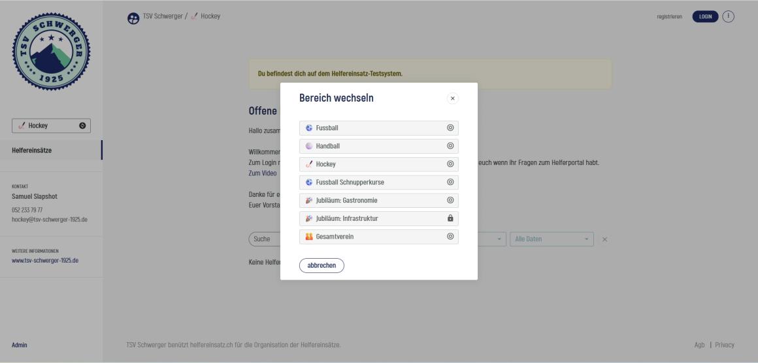This screenshot has width=758, height=363.
Task: Click the handball icon in Handball row
Action: point(309,146)
